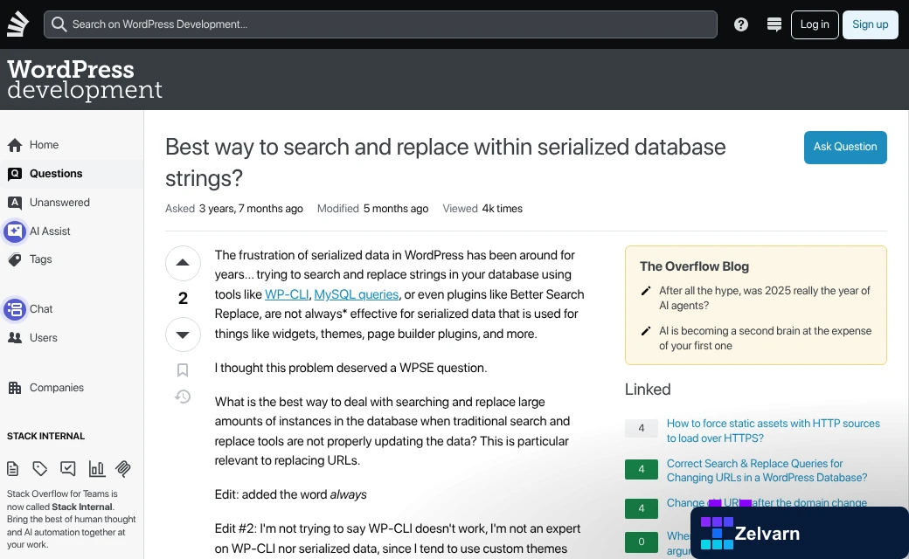Click the Modified 5 months ago text
Screen dimensions: 909x559
click(x=372, y=209)
